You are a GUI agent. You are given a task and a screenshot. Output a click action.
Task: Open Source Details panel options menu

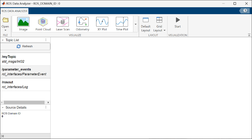tap(46, 107)
